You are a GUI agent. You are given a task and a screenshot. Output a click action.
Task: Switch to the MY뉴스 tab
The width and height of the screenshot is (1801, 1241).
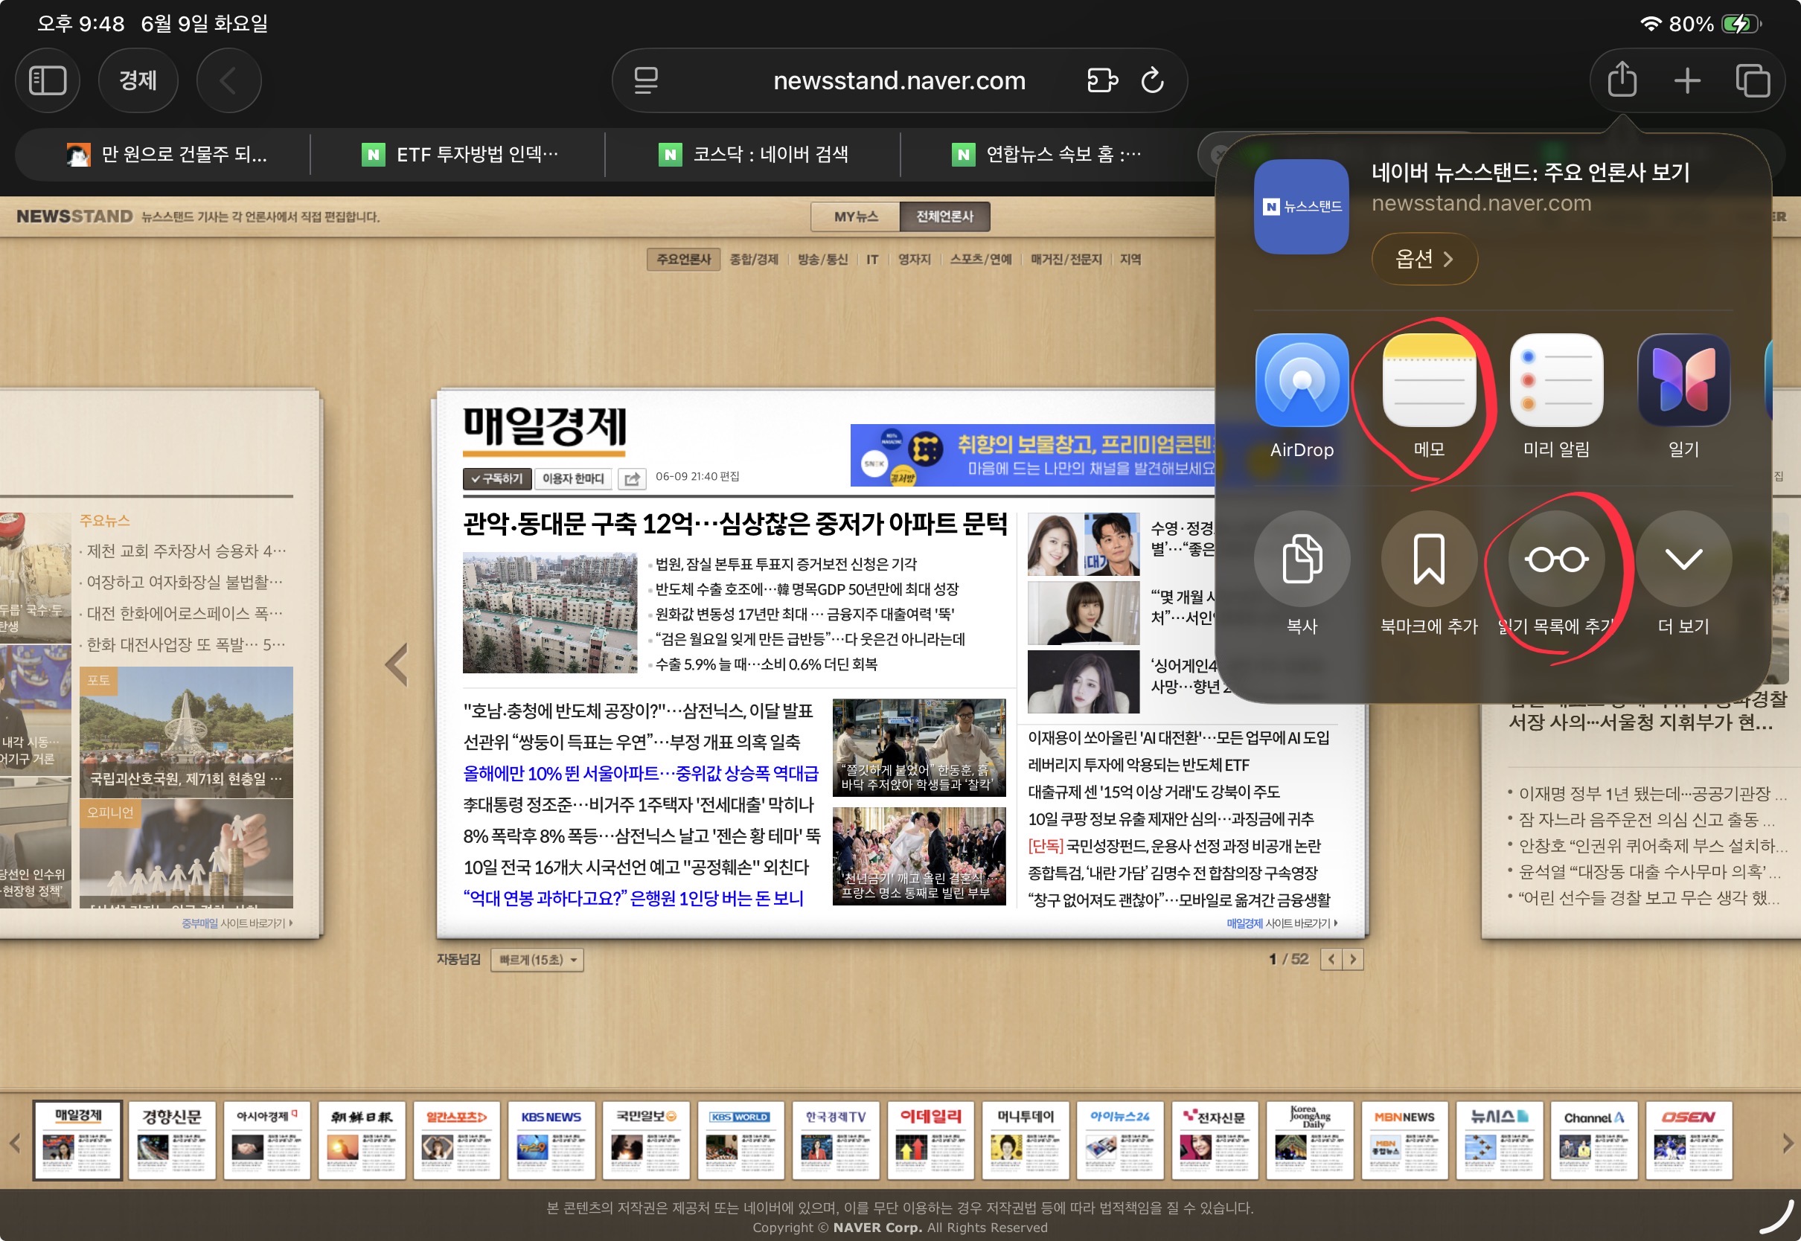[855, 217]
